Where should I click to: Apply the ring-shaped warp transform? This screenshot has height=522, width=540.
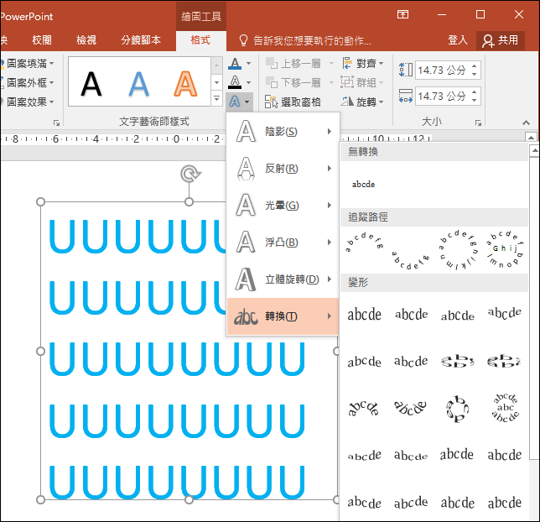(457, 409)
